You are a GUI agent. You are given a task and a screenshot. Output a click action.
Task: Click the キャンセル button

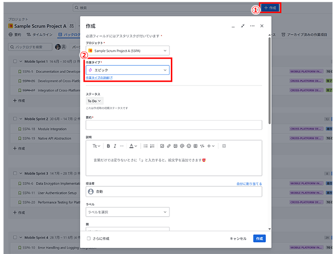[238, 239]
